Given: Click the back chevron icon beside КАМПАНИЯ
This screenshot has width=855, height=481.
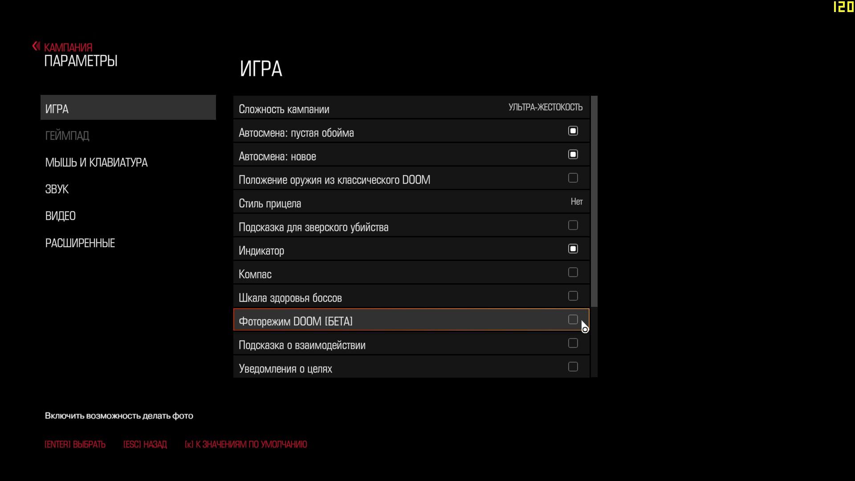Looking at the screenshot, I should 36,46.
